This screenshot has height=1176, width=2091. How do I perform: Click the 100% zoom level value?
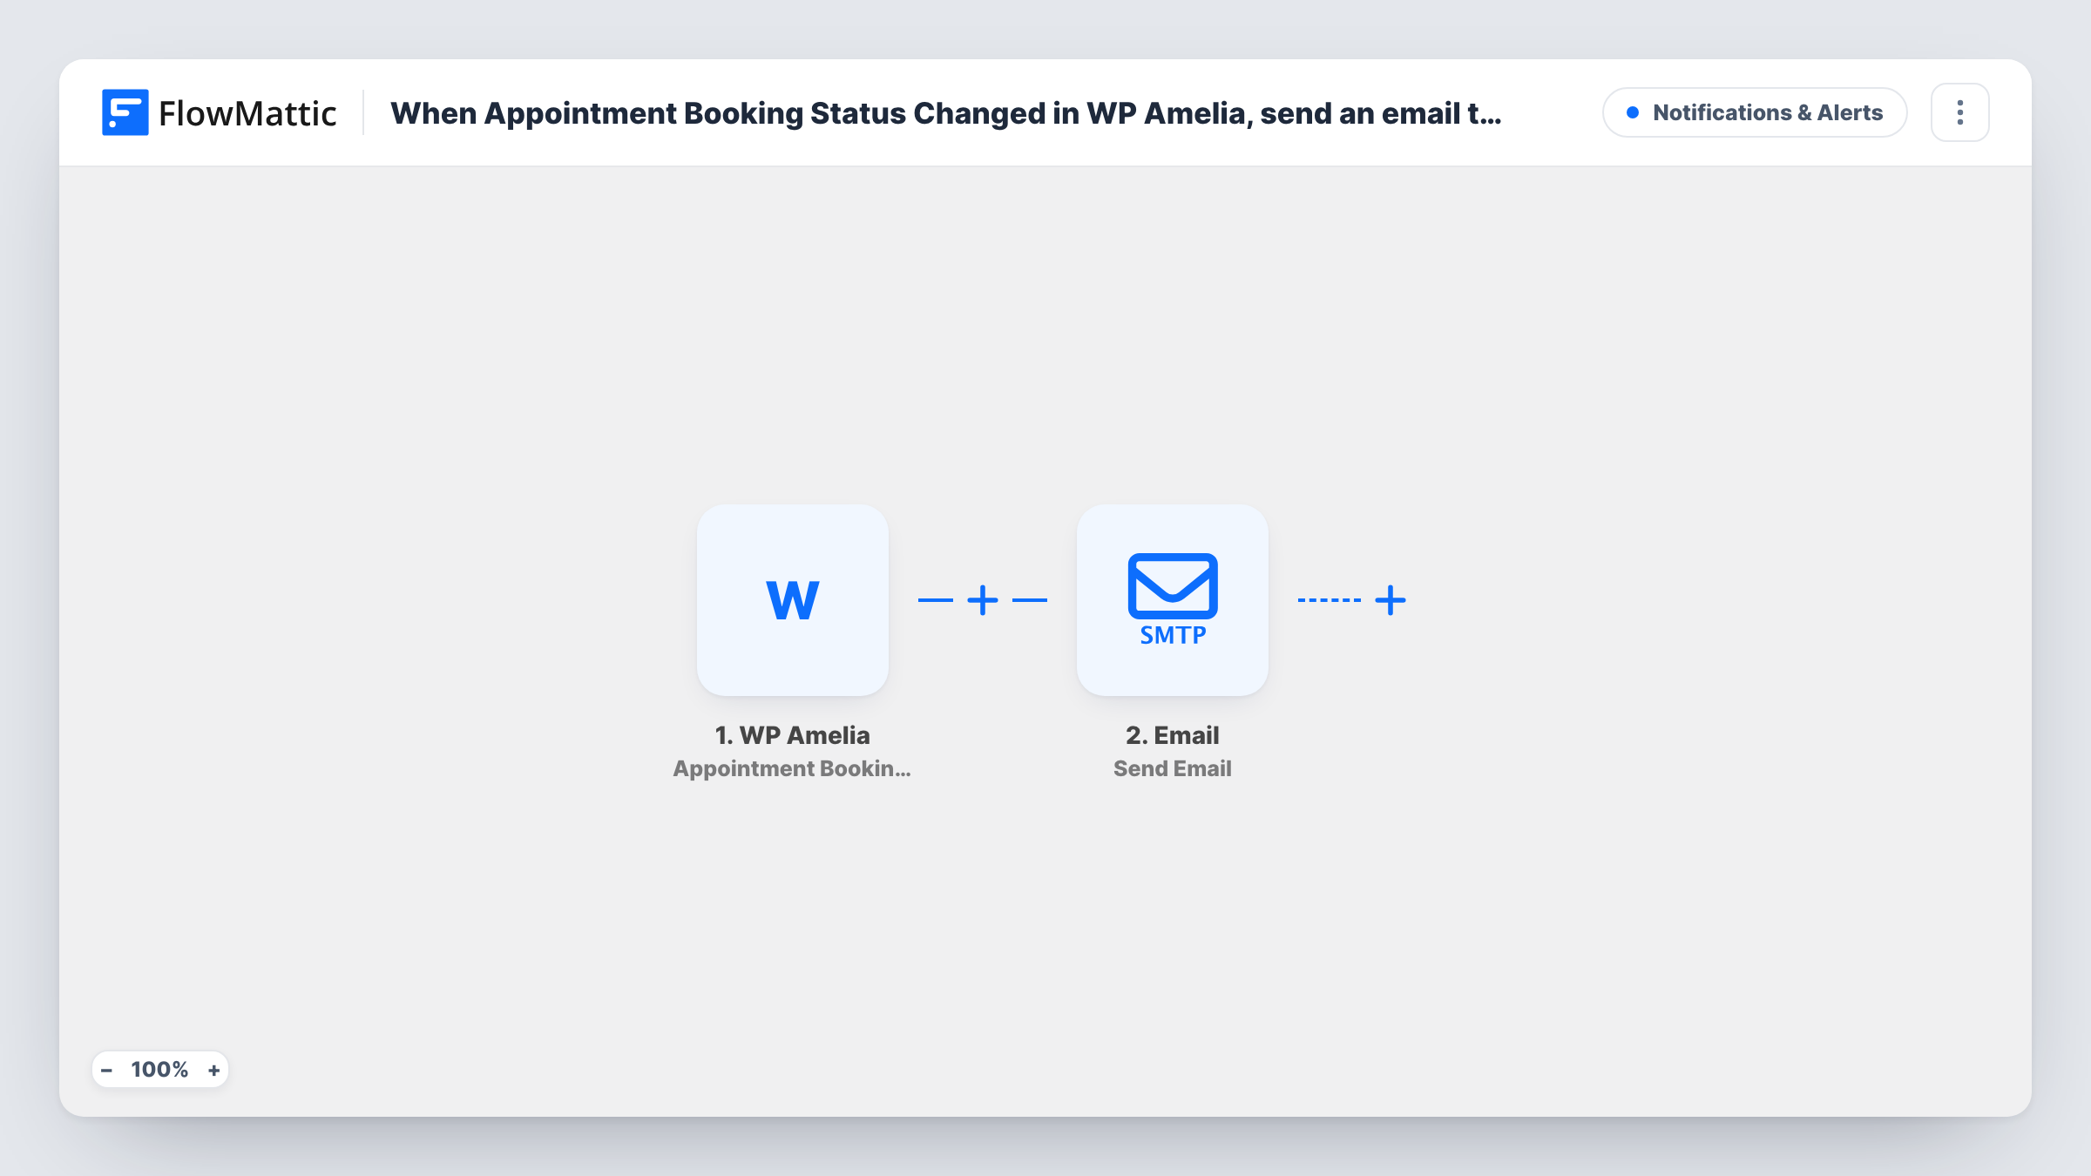[x=159, y=1070]
